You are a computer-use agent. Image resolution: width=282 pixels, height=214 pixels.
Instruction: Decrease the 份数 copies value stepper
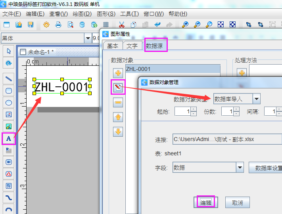point(236,114)
